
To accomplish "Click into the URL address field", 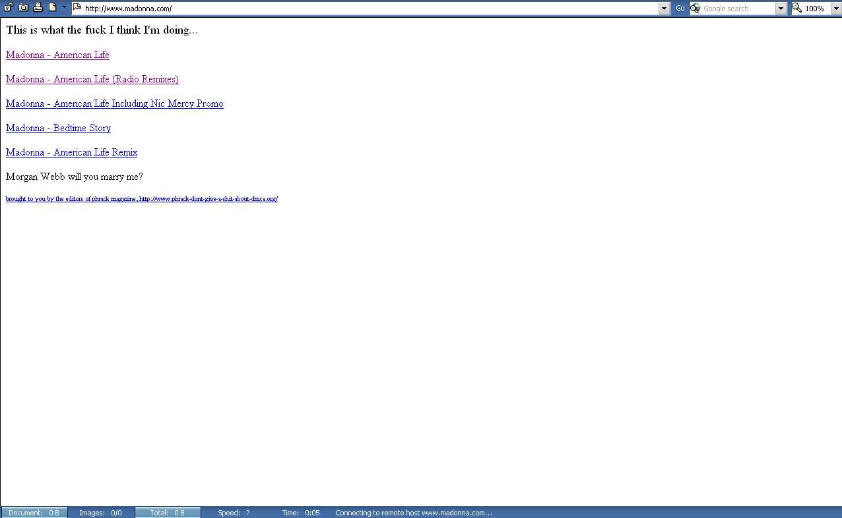I will (370, 9).
